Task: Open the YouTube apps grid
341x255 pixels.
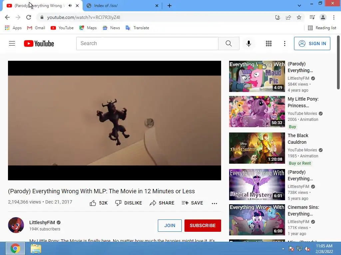Action: pos(269,43)
